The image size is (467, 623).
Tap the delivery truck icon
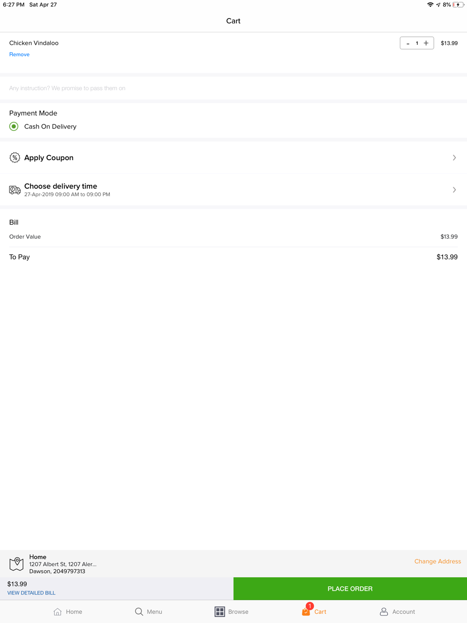pos(15,190)
